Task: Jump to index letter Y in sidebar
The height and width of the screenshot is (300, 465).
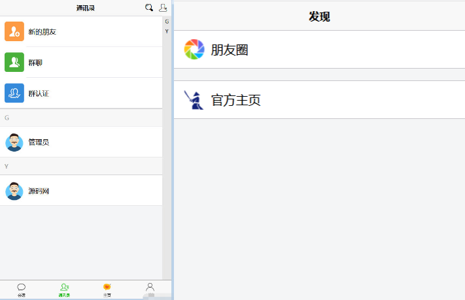Action: (x=167, y=31)
